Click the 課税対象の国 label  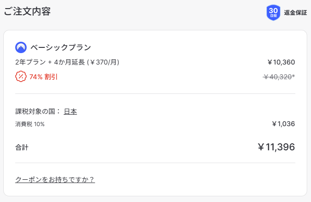click(38, 111)
